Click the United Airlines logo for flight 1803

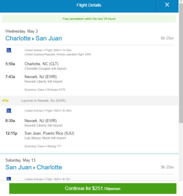click(9, 179)
